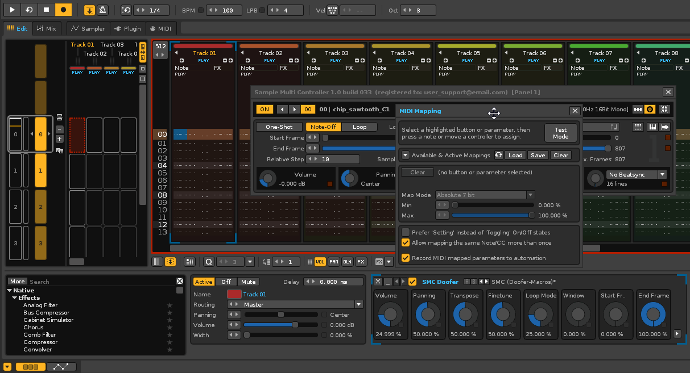Disable "Record MIDI mapped parameters to automation"
This screenshot has height=373, width=690.
[x=406, y=258]
